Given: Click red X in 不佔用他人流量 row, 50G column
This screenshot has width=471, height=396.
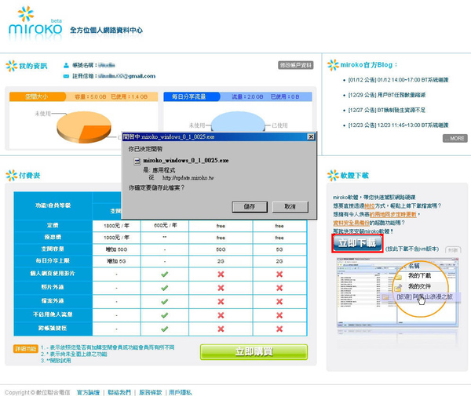Looking at the screenshot, I should point(221,315).
